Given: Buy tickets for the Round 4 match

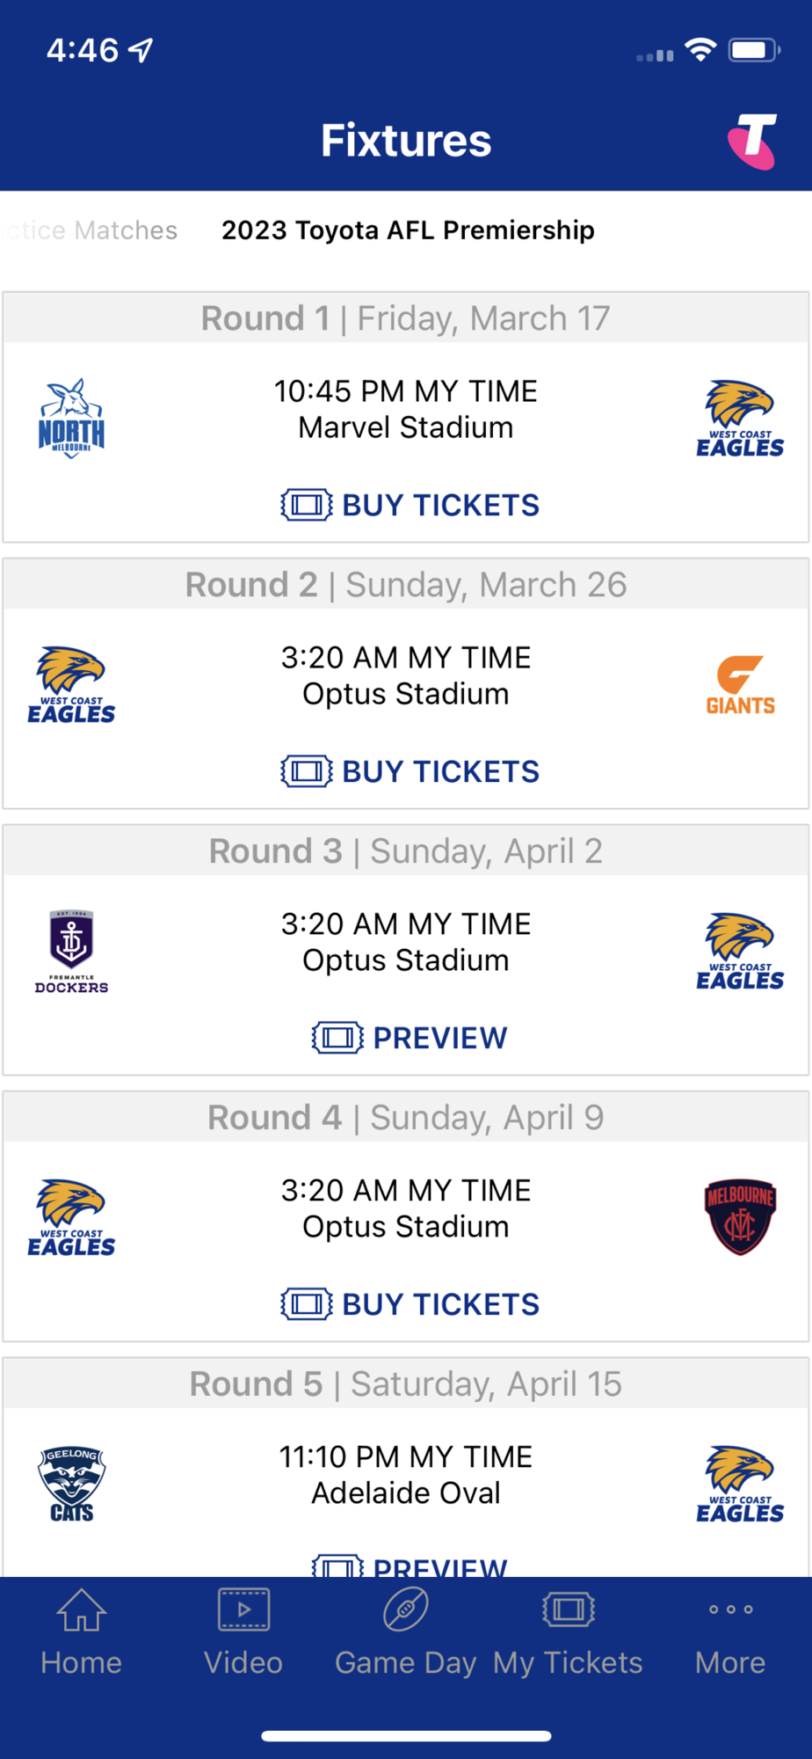Looking at the screenshot, I should [x=410, y=1304].
